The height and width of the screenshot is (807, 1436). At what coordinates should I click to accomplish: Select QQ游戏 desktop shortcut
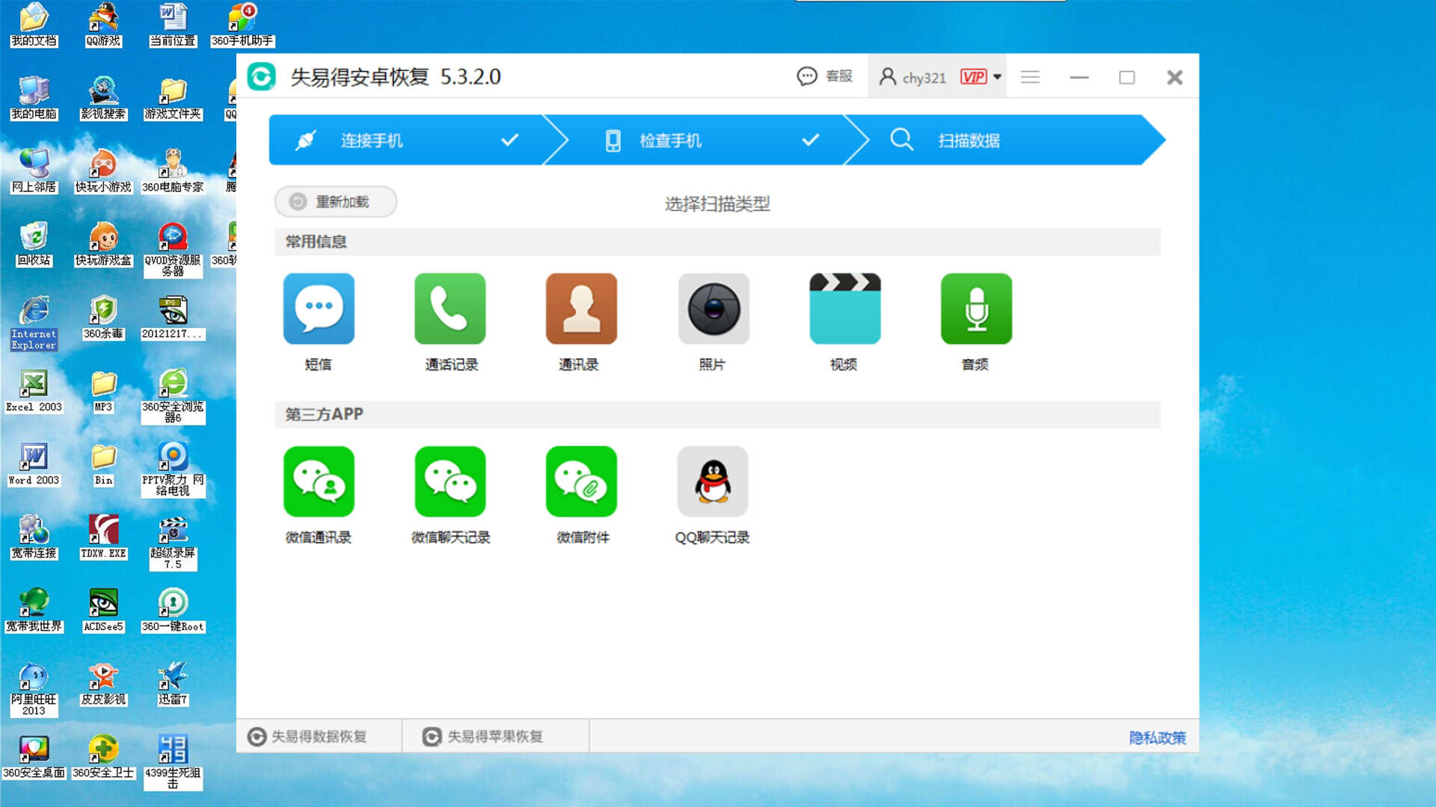(x=103, y=25)
